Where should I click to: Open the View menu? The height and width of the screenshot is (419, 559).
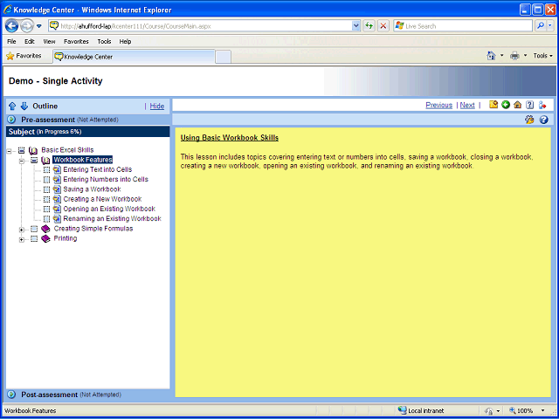coord(49,41)
